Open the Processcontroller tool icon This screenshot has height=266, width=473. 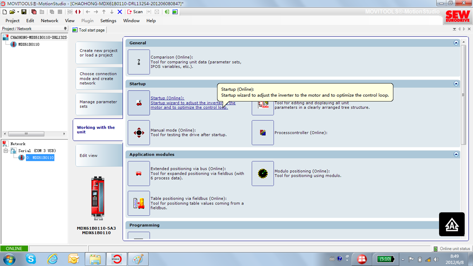click(x=263, y=133)
